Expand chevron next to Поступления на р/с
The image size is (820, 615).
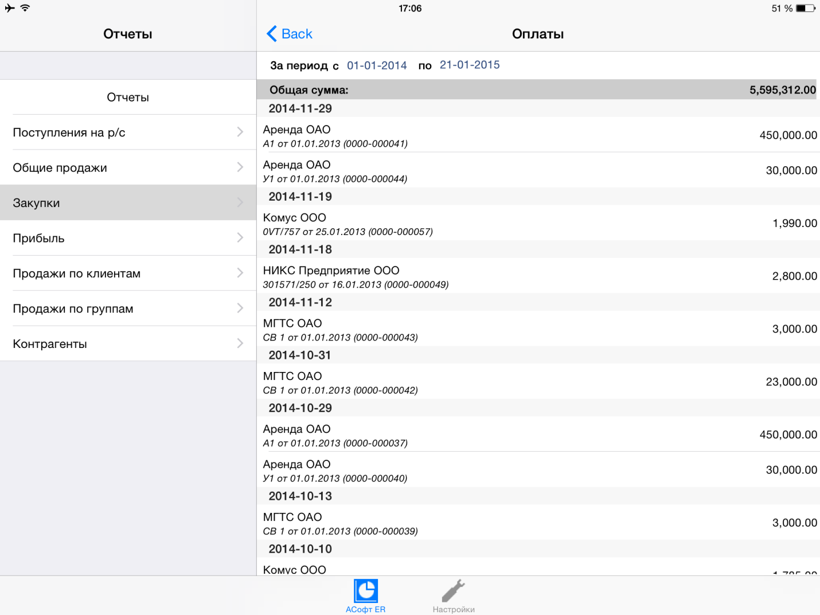[240, 132]
